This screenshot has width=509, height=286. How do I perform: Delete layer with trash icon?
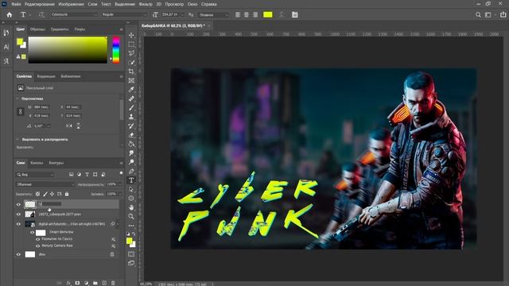[x=113, y=283]
